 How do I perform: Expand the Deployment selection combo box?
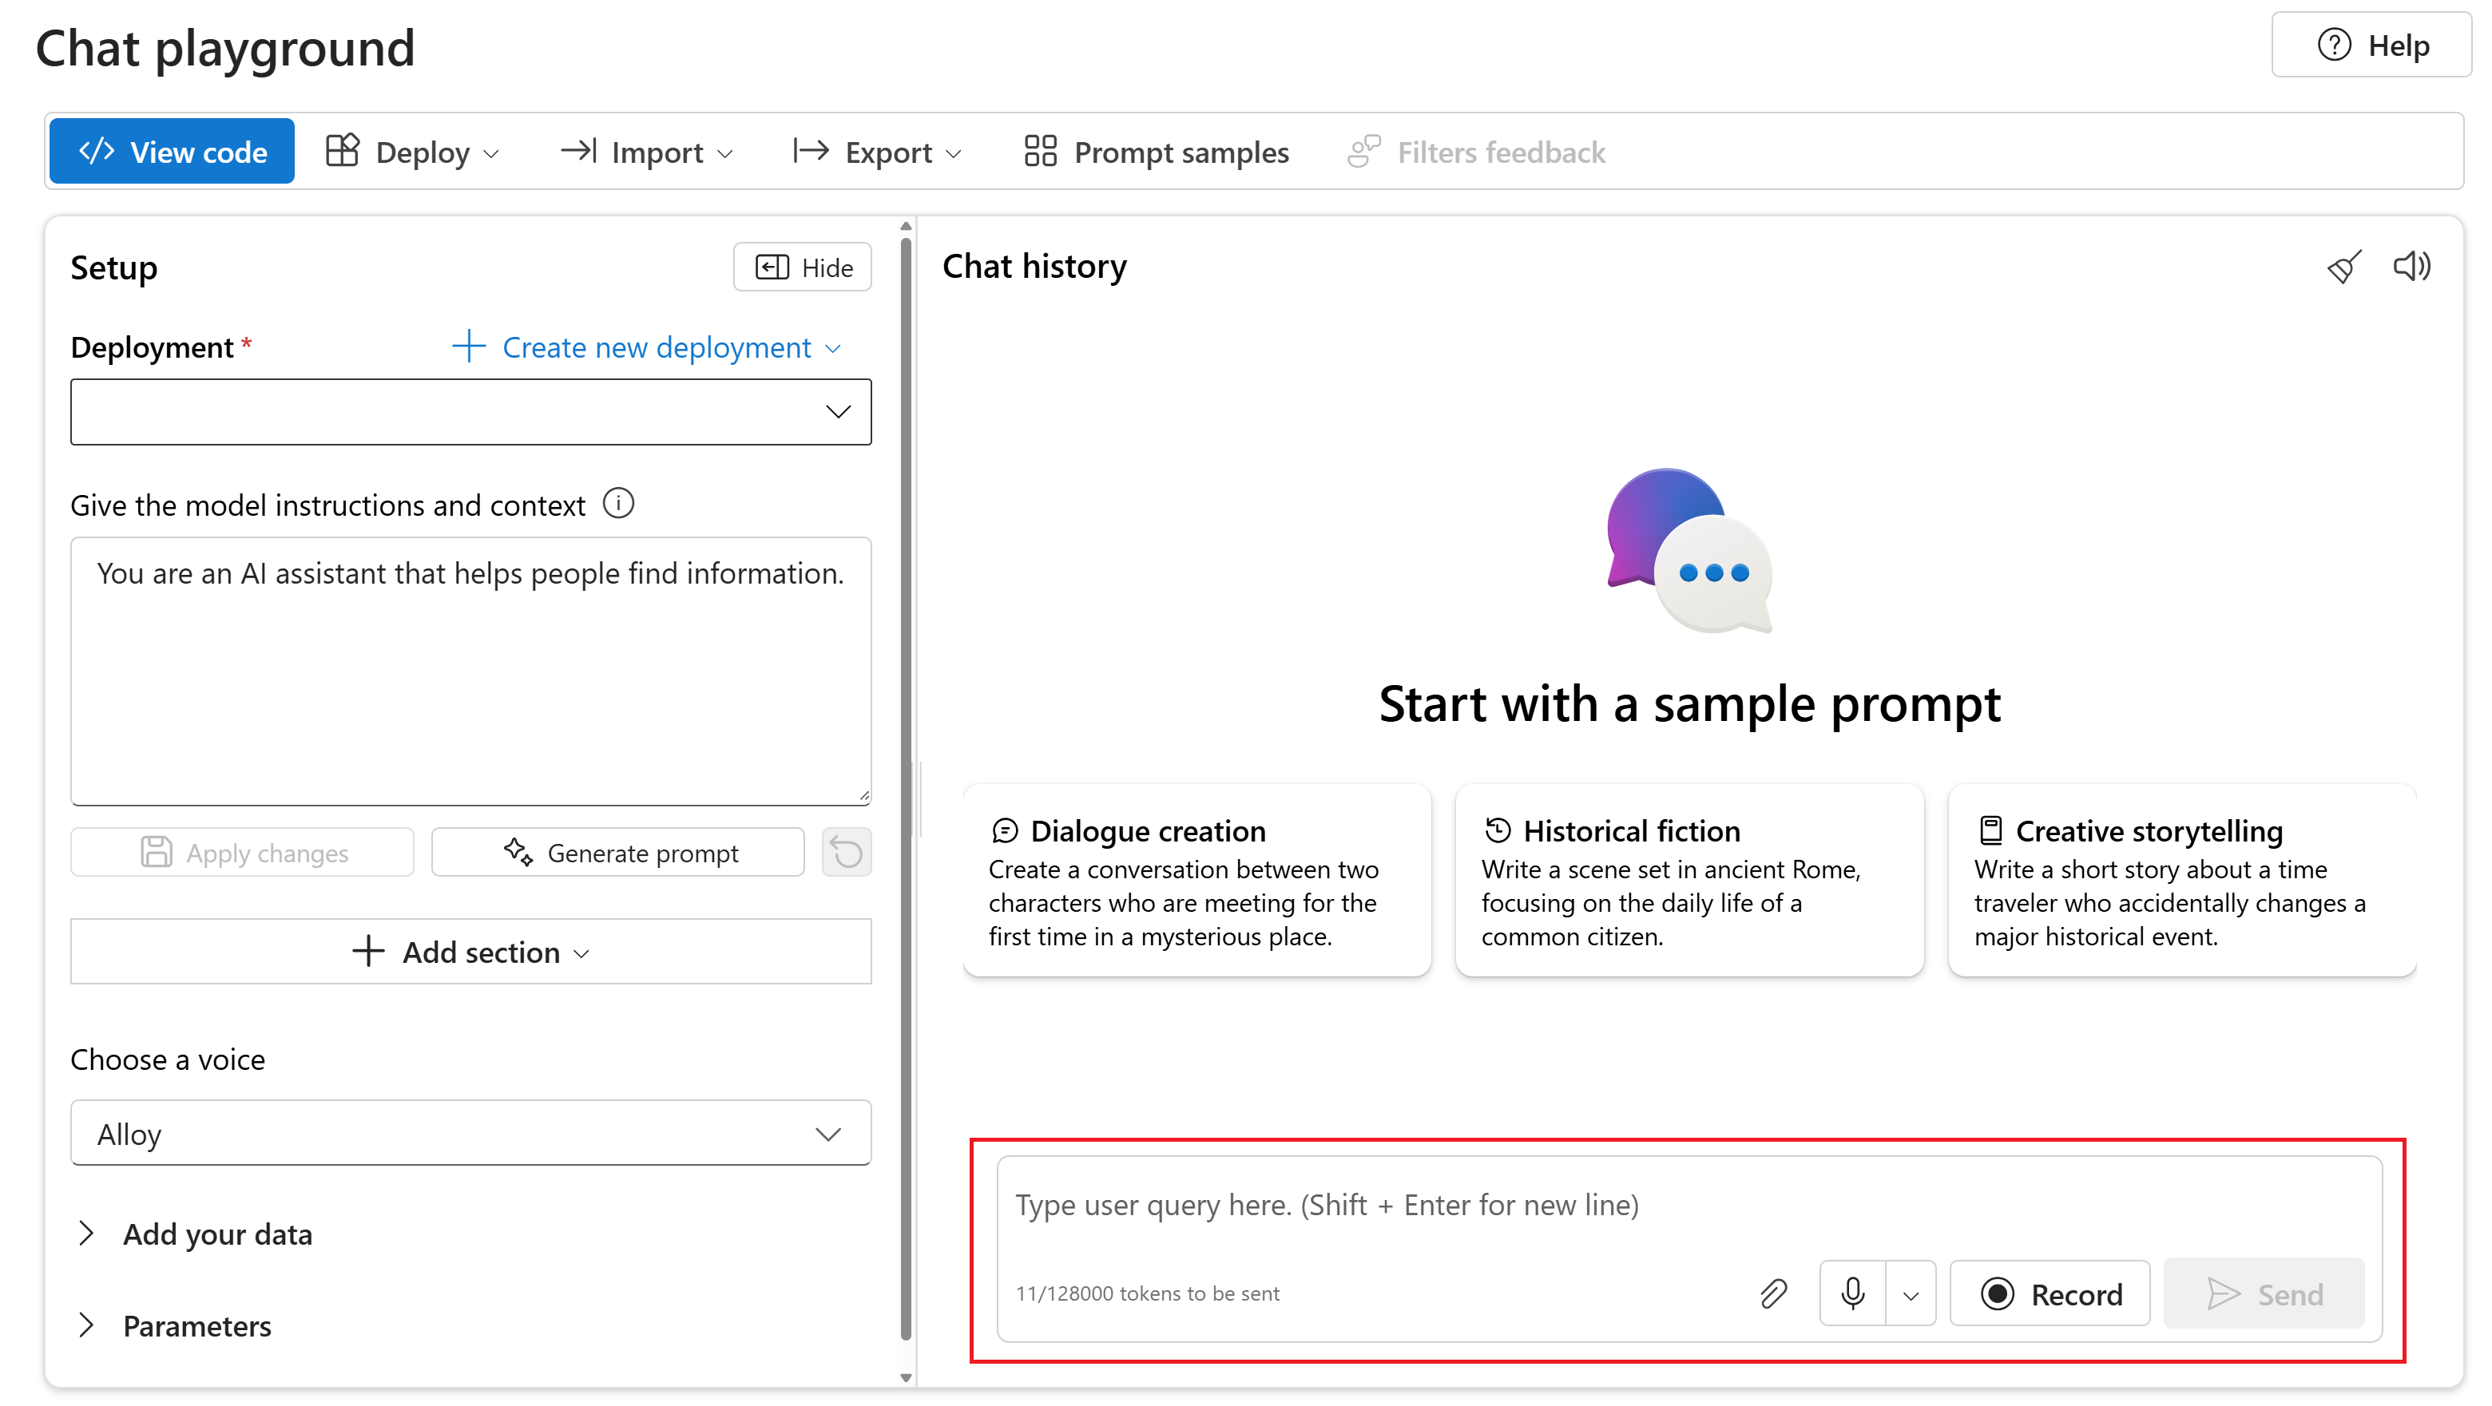(470, 412)
